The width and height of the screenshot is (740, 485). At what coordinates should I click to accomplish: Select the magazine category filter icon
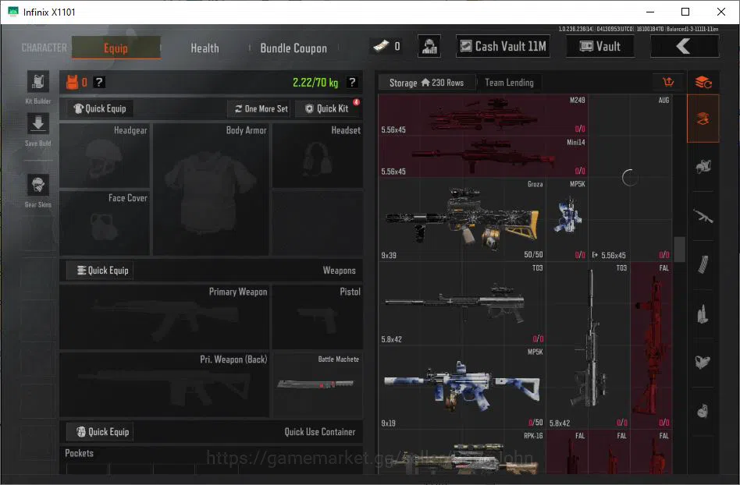[703, 265]
